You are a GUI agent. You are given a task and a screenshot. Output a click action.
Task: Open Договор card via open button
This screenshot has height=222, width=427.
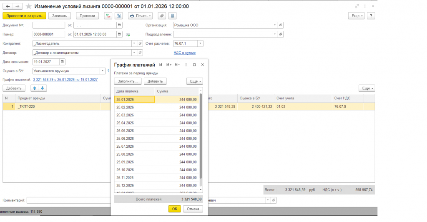click(140, 53)
